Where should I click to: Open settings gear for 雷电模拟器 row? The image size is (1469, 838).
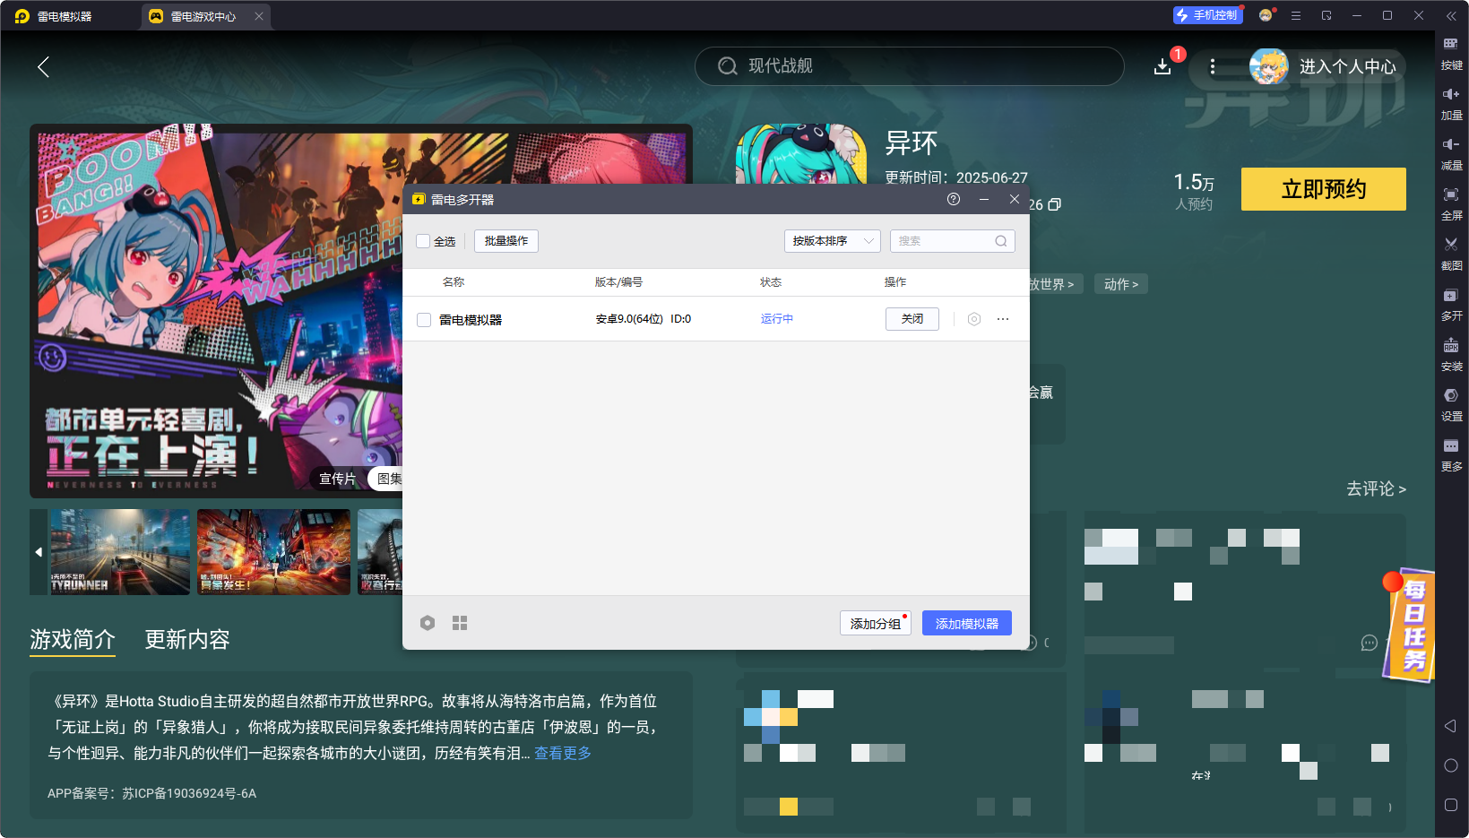click(x=974, y=319)
